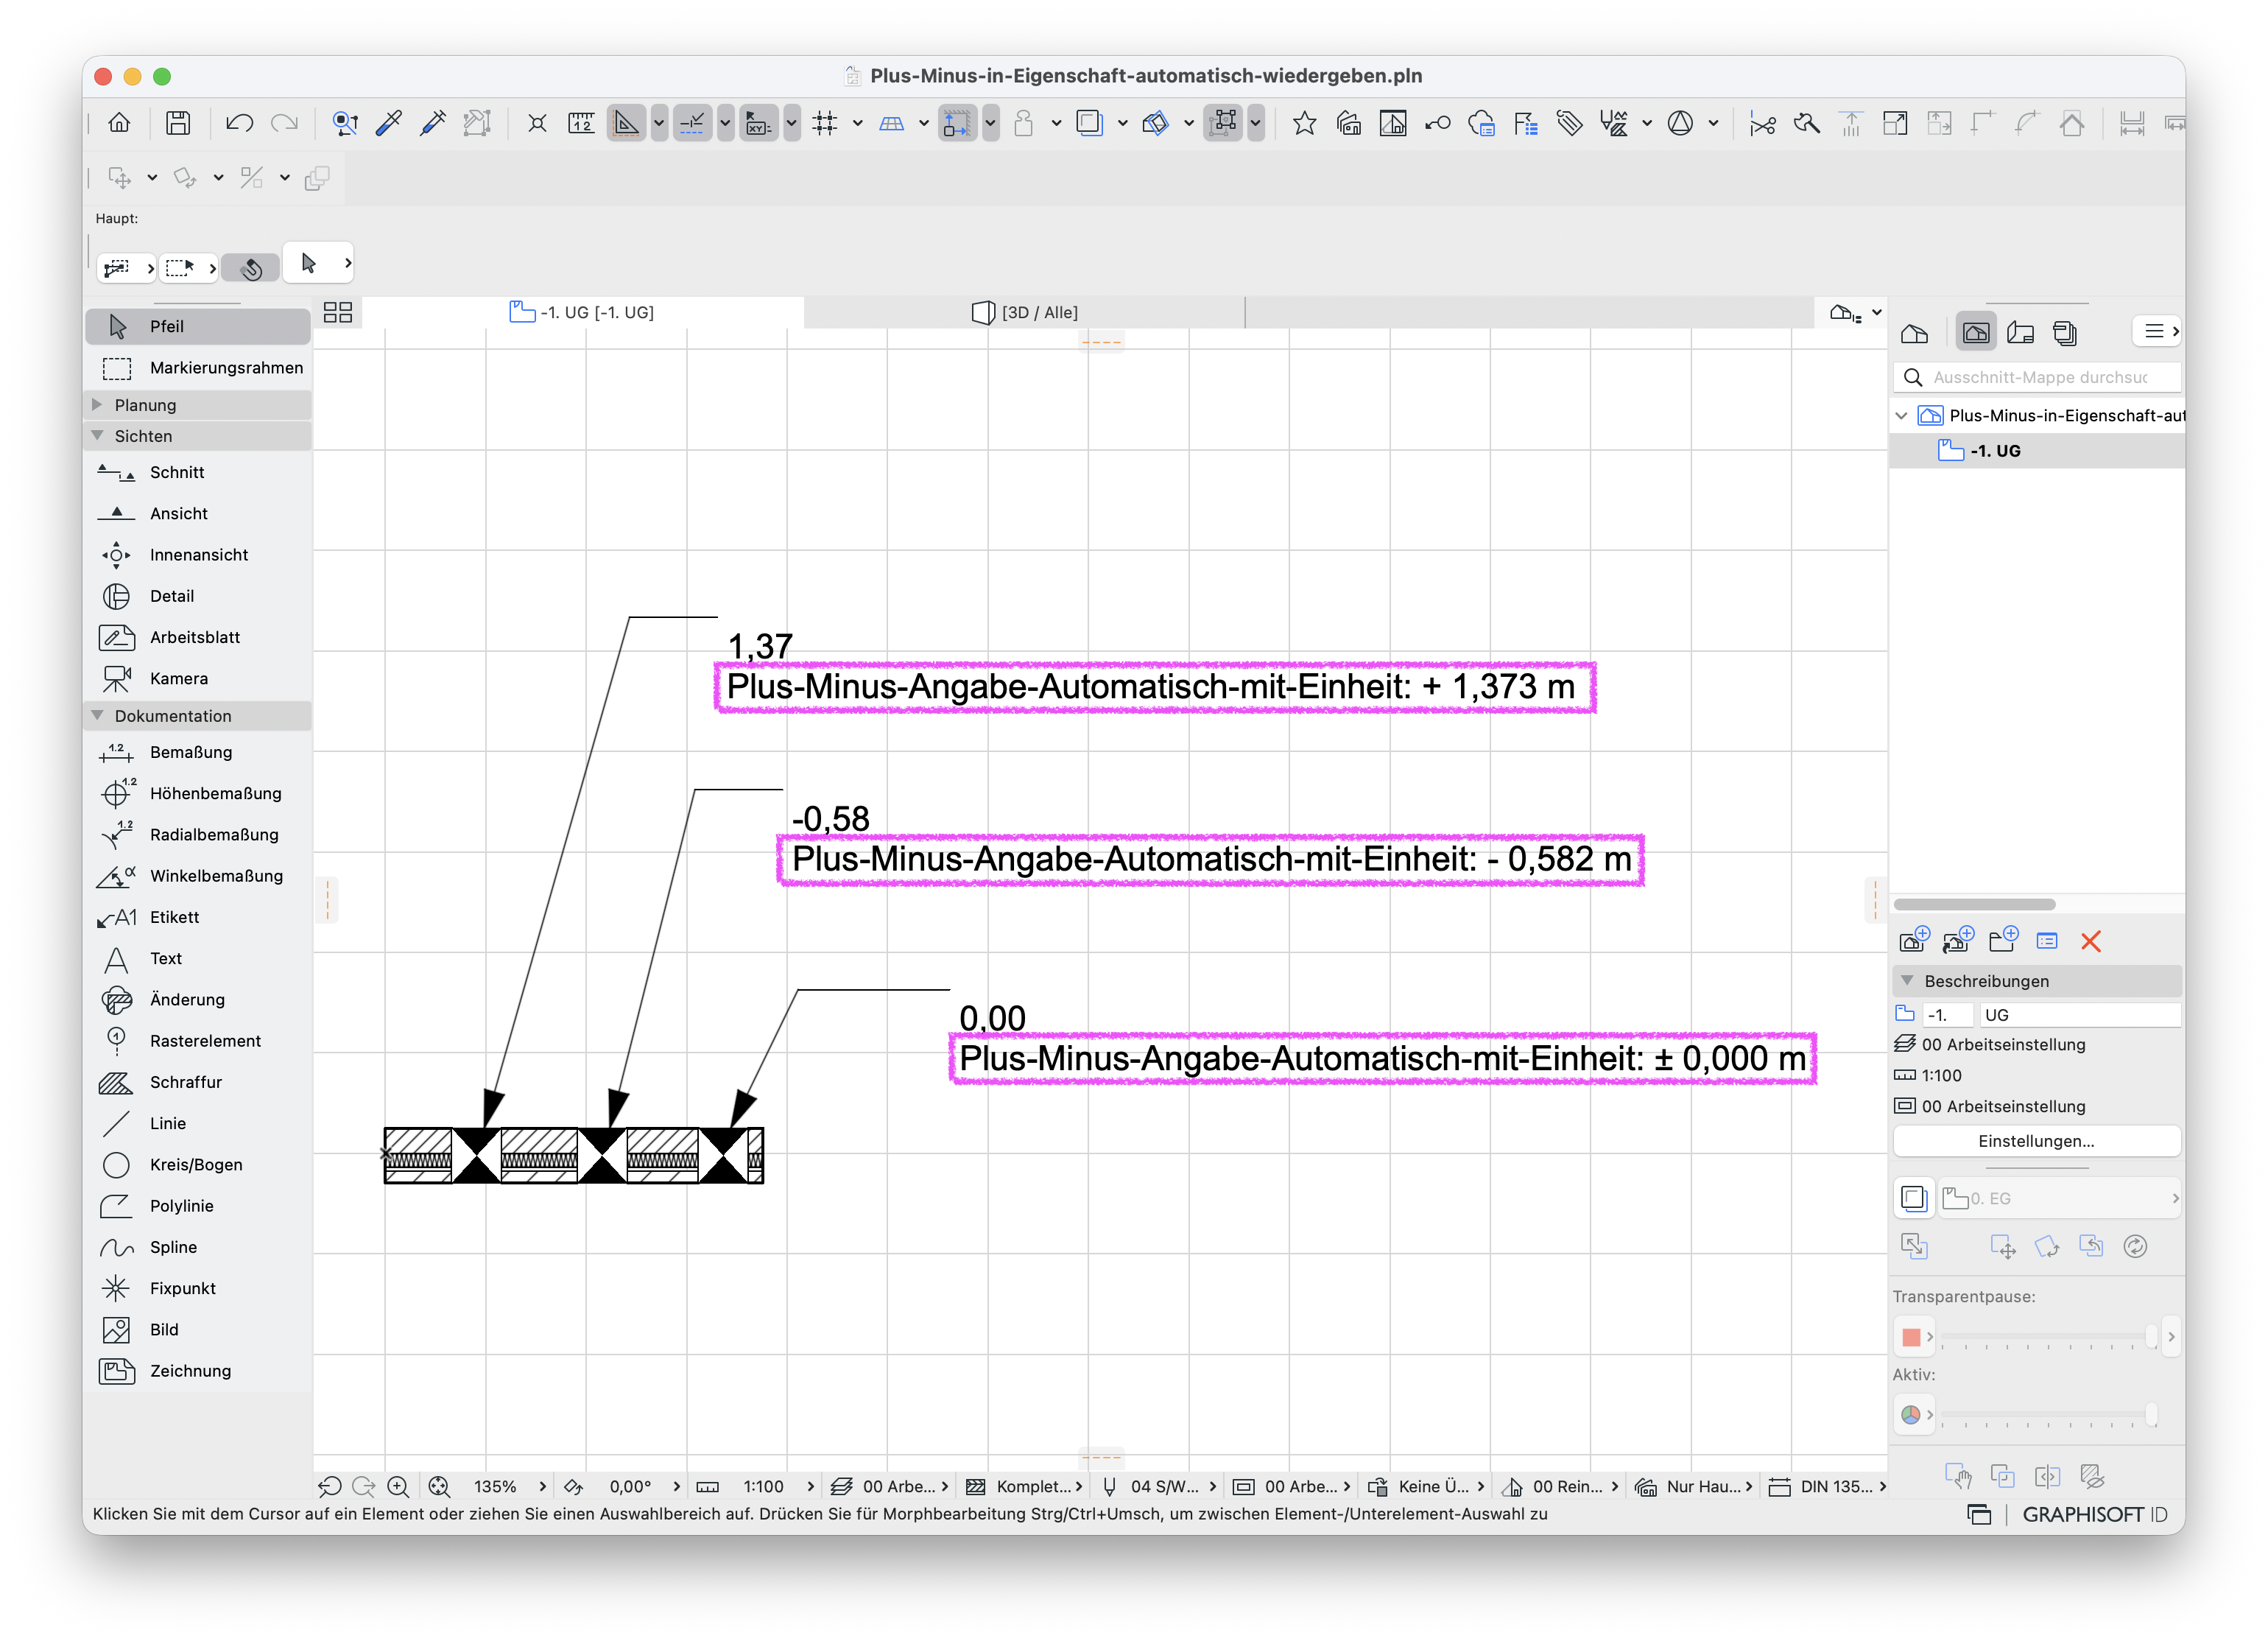
Task: Expand the Planung toolbox group
Action: pos(97,404)
